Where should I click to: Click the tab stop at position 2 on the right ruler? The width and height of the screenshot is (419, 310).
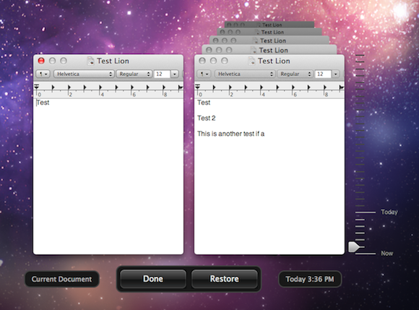coord(230,87)
